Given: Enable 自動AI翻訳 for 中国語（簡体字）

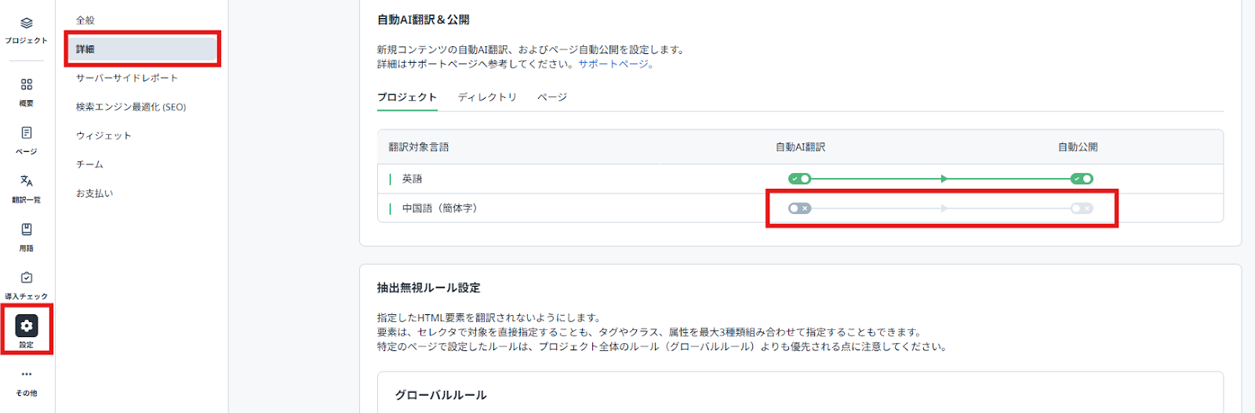Looking at the screenshot, I should pos(799,208).
